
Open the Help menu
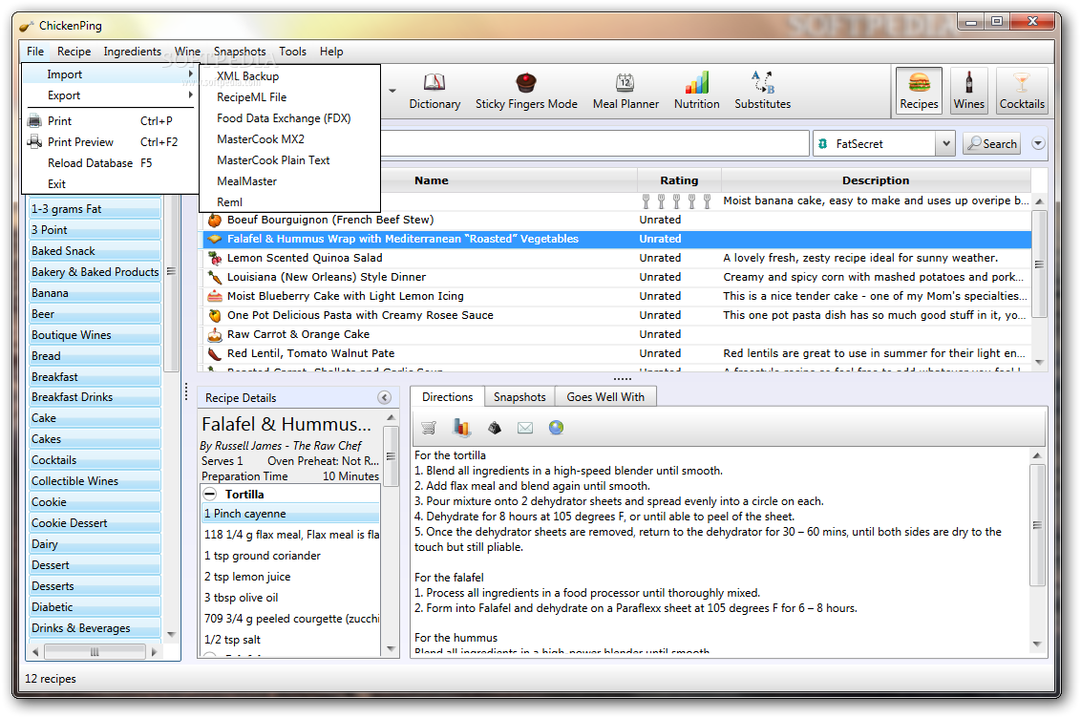click(331, 51)
